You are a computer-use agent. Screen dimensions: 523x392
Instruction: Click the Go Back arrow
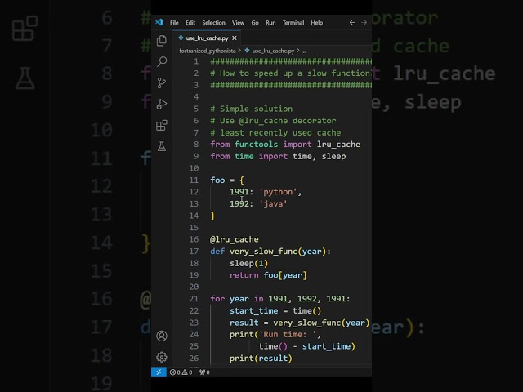(352, 22)
